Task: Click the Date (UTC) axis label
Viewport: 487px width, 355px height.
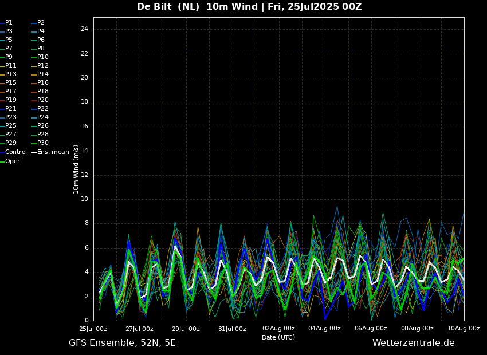Action: click(x=278, y=338)
